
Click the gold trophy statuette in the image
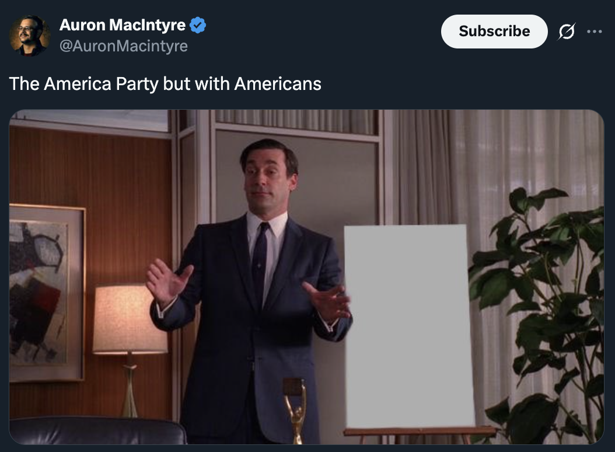295,411
